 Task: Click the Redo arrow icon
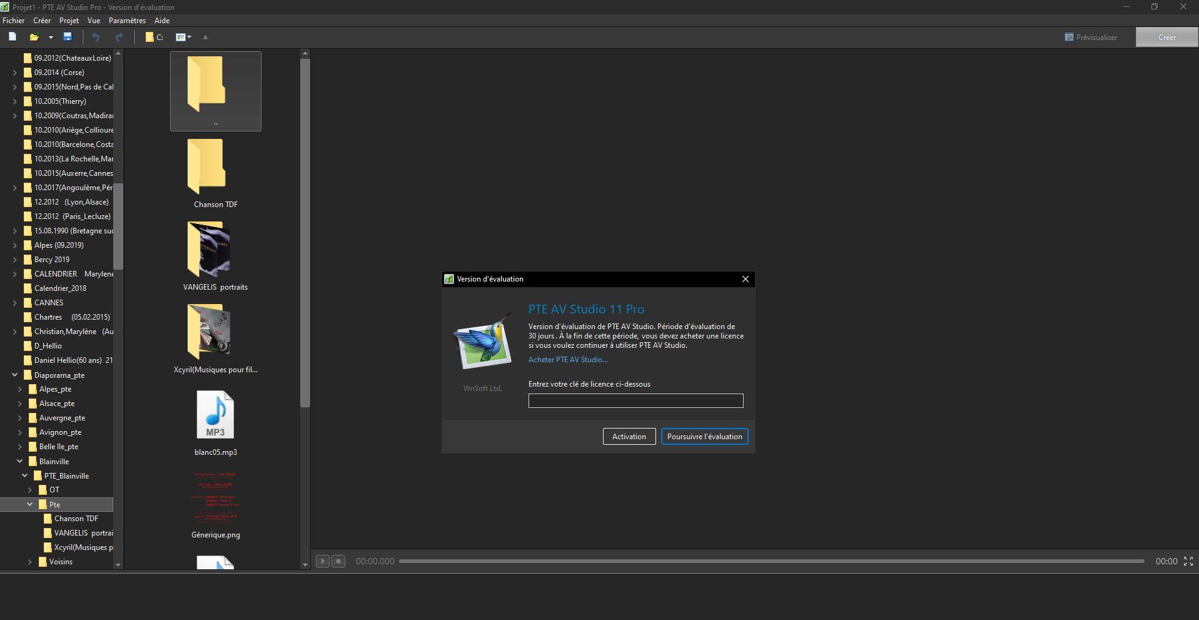(x=119, y=37)
